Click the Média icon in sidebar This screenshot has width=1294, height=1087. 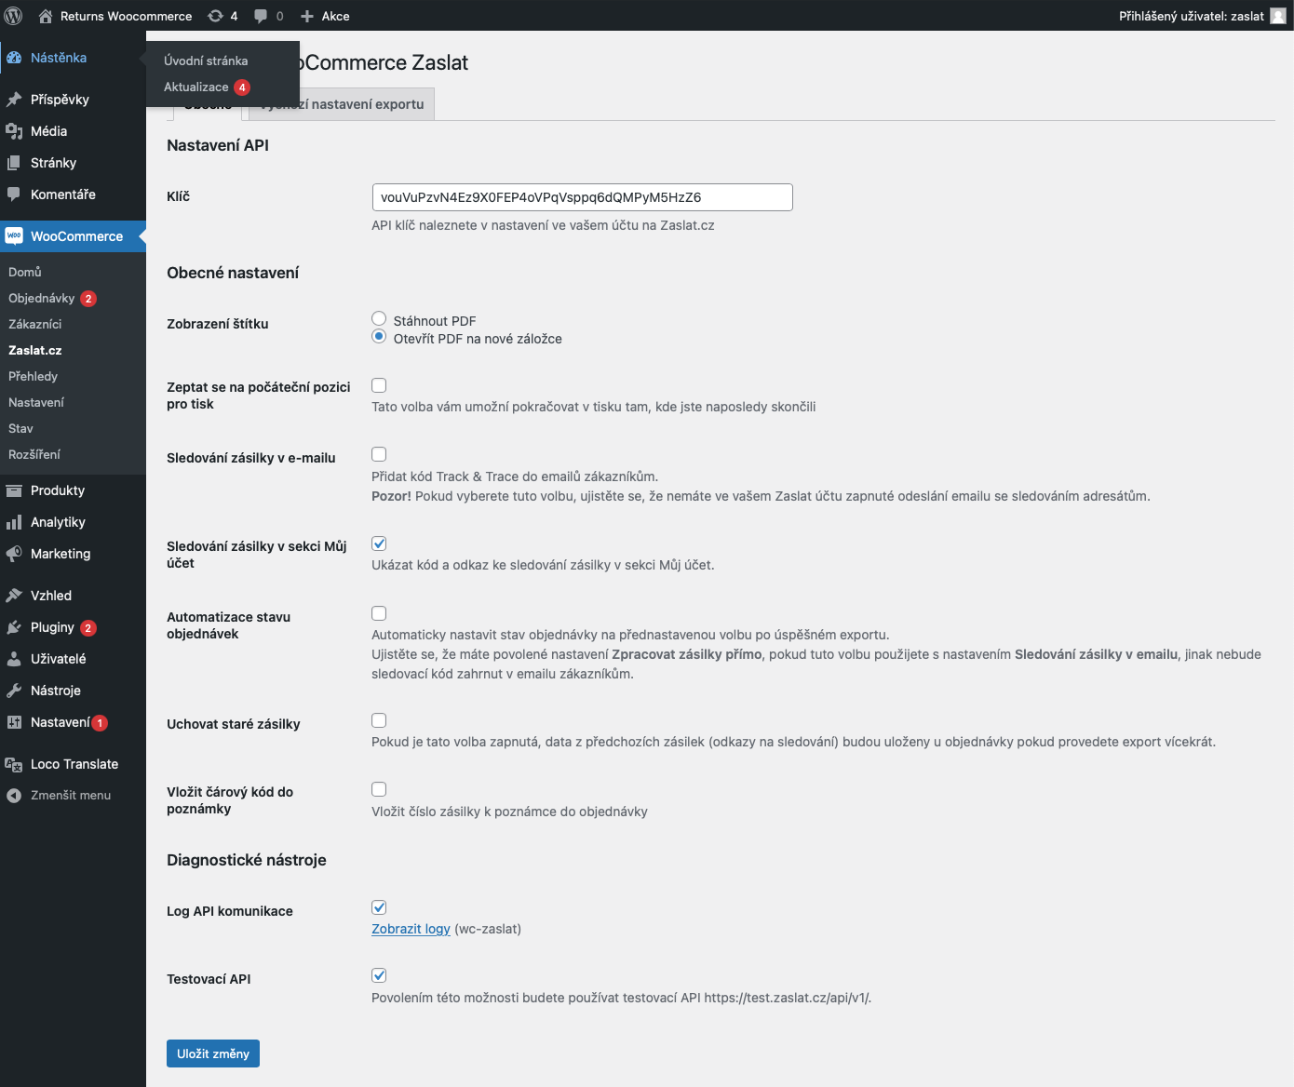click(14, 131)
